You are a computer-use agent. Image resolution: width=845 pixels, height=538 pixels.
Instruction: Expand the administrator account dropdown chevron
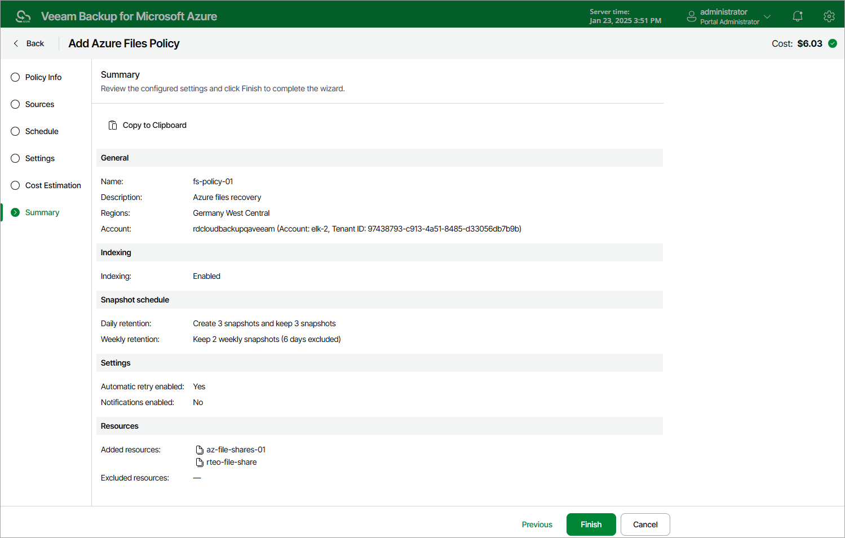click(767, 16)
